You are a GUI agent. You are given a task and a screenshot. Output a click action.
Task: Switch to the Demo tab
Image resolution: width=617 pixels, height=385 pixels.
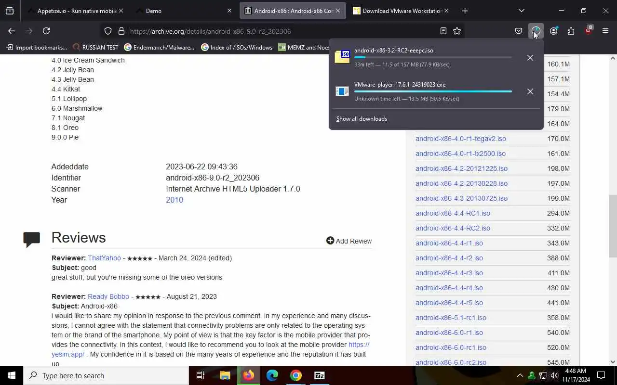183,11
